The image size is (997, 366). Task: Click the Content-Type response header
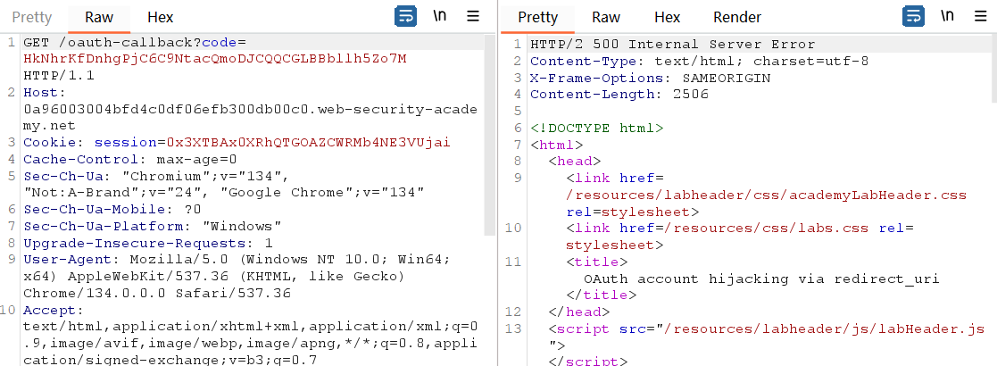point(700,61)
